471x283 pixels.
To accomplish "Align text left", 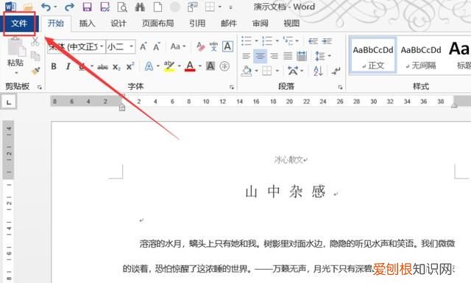I will coord(246,56).
